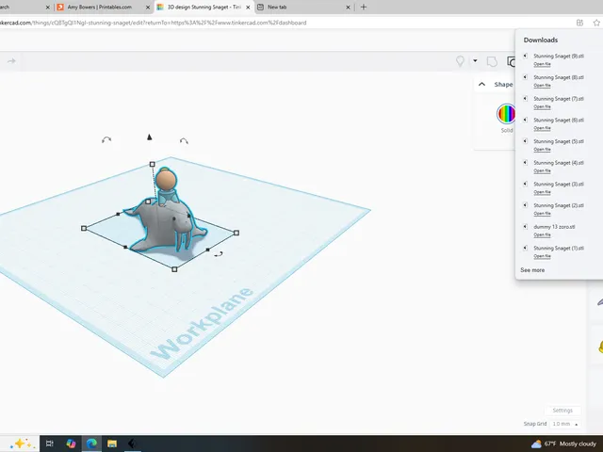Open file for Stunning Snaget (6).stl
The height and width of the screenshot is (452, 603).
[x=542, y=128]
